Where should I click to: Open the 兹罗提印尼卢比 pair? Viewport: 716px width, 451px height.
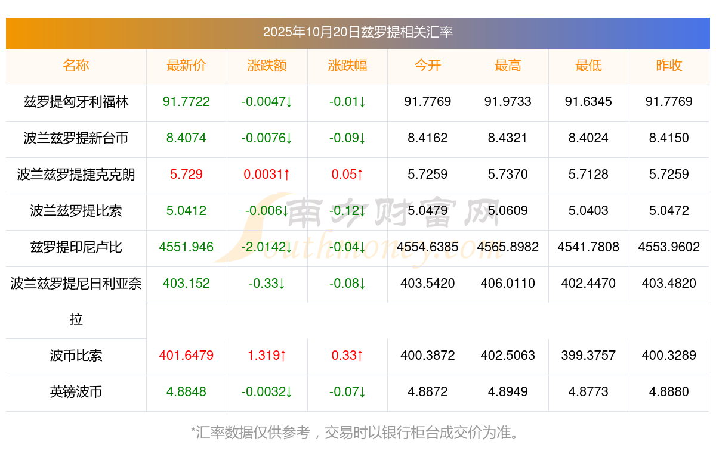click(x=76, y=247)
